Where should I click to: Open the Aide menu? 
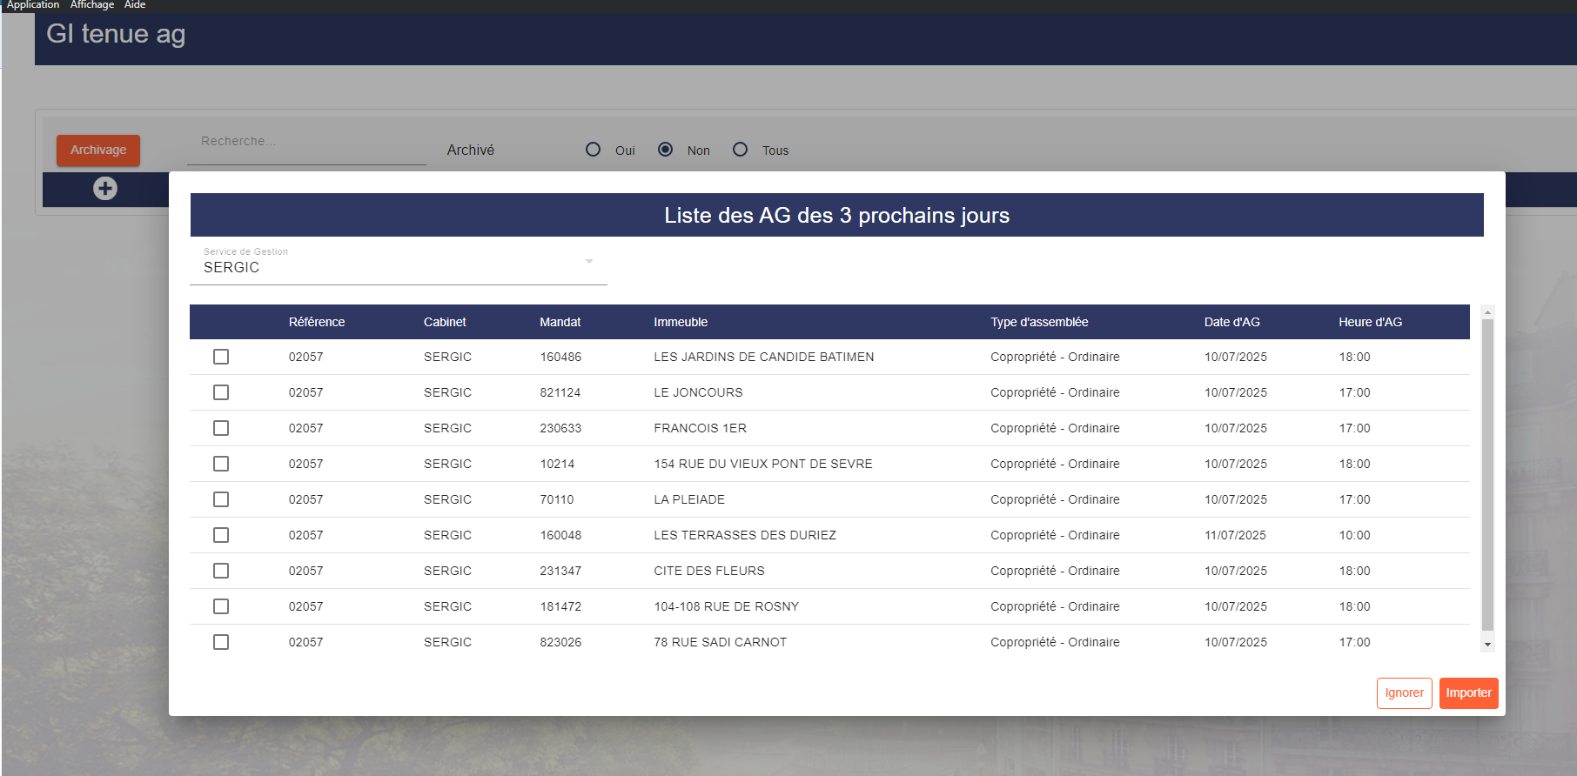[x=135, y=5]
